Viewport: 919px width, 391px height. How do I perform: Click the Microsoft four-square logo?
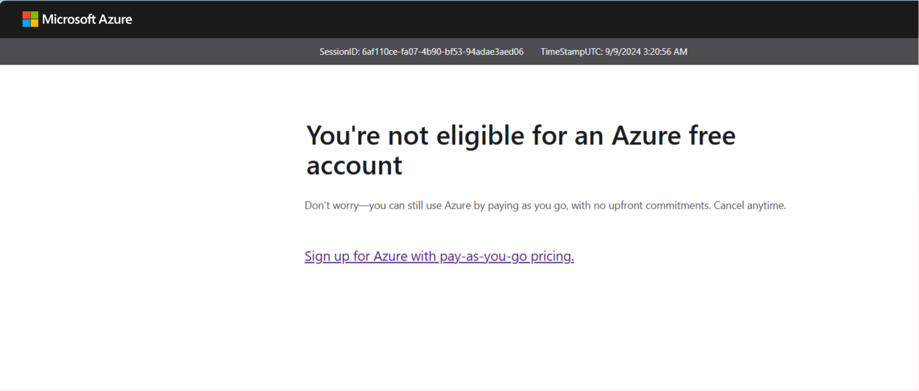[x=30, y=19]
